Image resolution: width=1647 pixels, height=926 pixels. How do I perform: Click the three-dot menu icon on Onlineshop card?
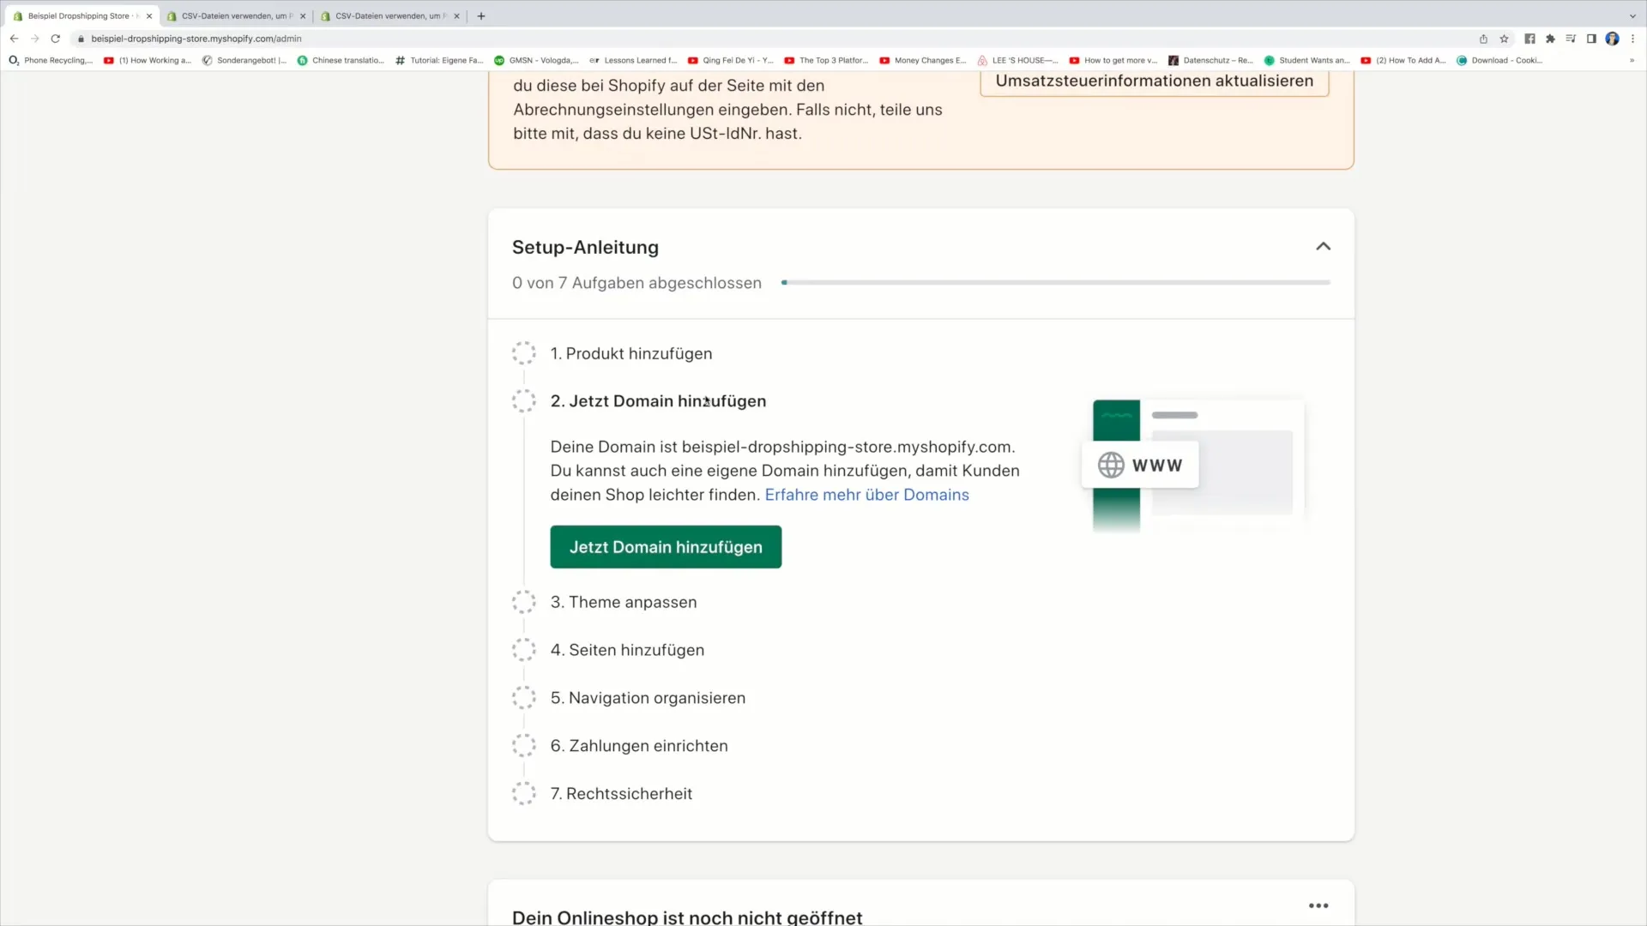click(x=1318, y=905)
